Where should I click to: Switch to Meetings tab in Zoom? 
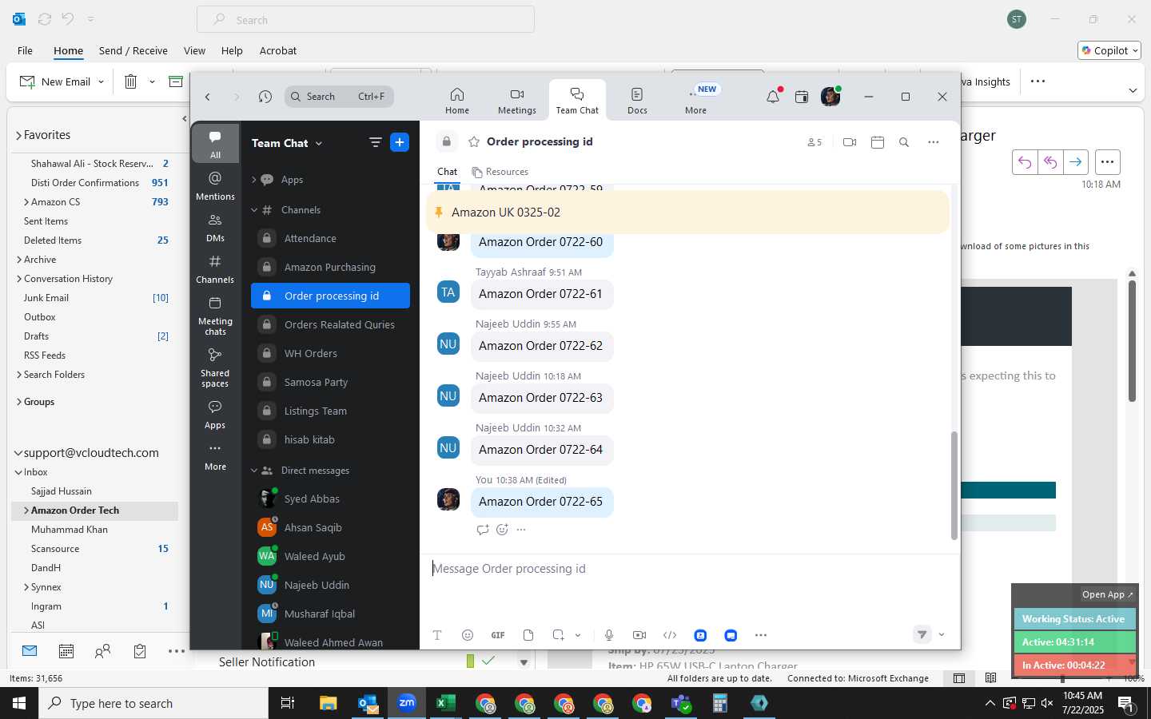pos(517,101)
